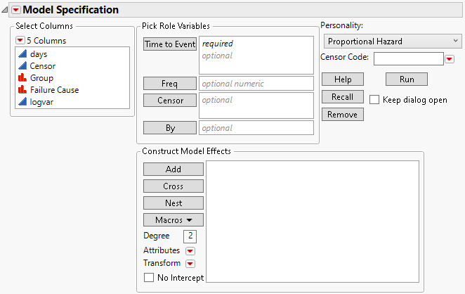465x294 pixels.
Task: Select the logvar continuous column
Action: point(43,102)
